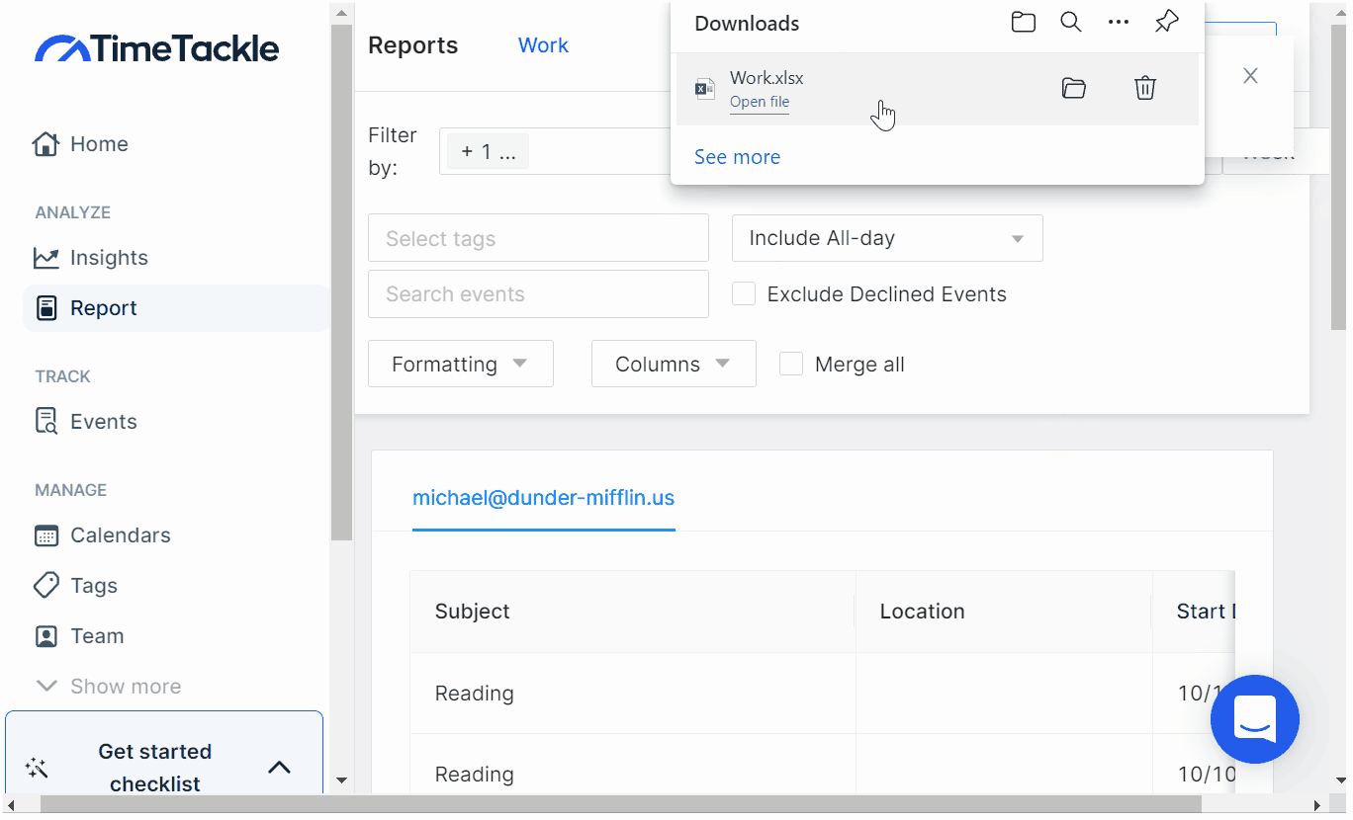
Task: Click the Report document icon
Action: pyautogui.click(x=45, y=308)
